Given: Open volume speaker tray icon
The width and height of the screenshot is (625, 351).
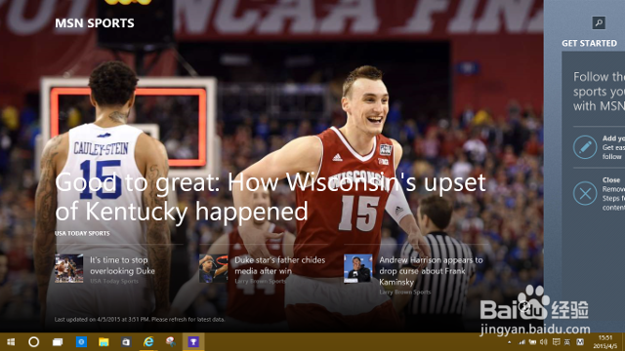Looking at the screenshot, I should (544, 342).
